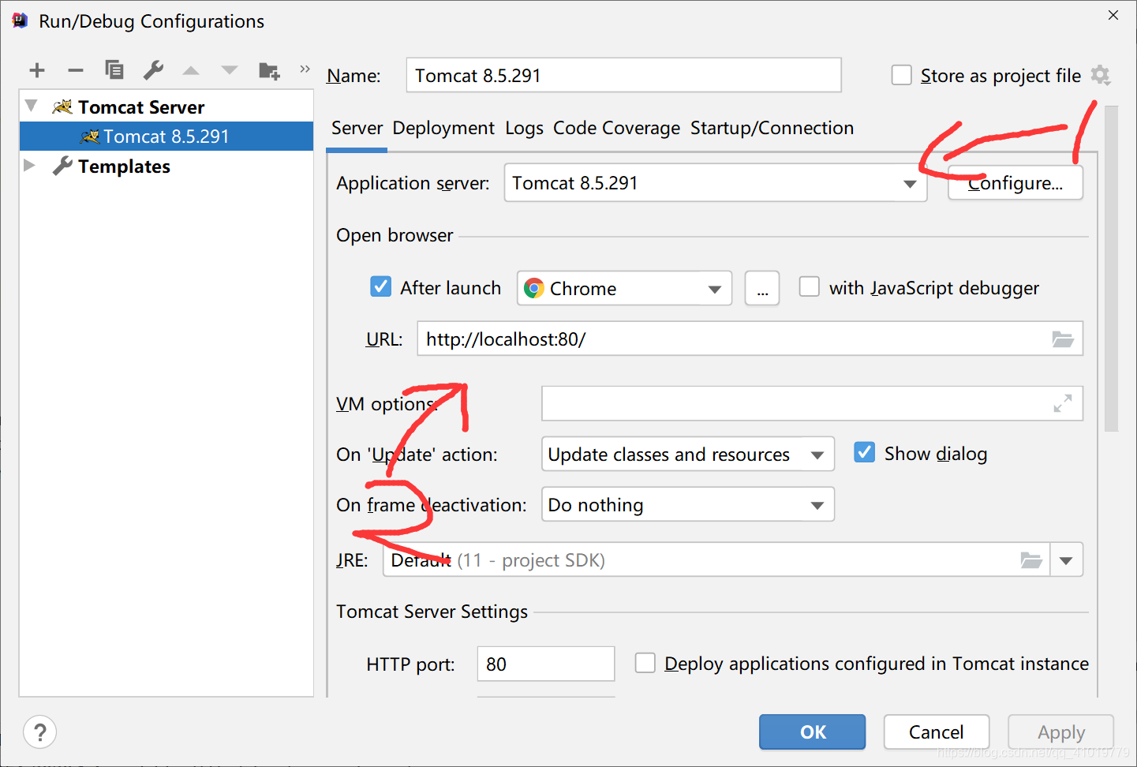Open Chrome browser selection dropdown
This screenshot has height=767, width=1137.
[x=624, y=288]
